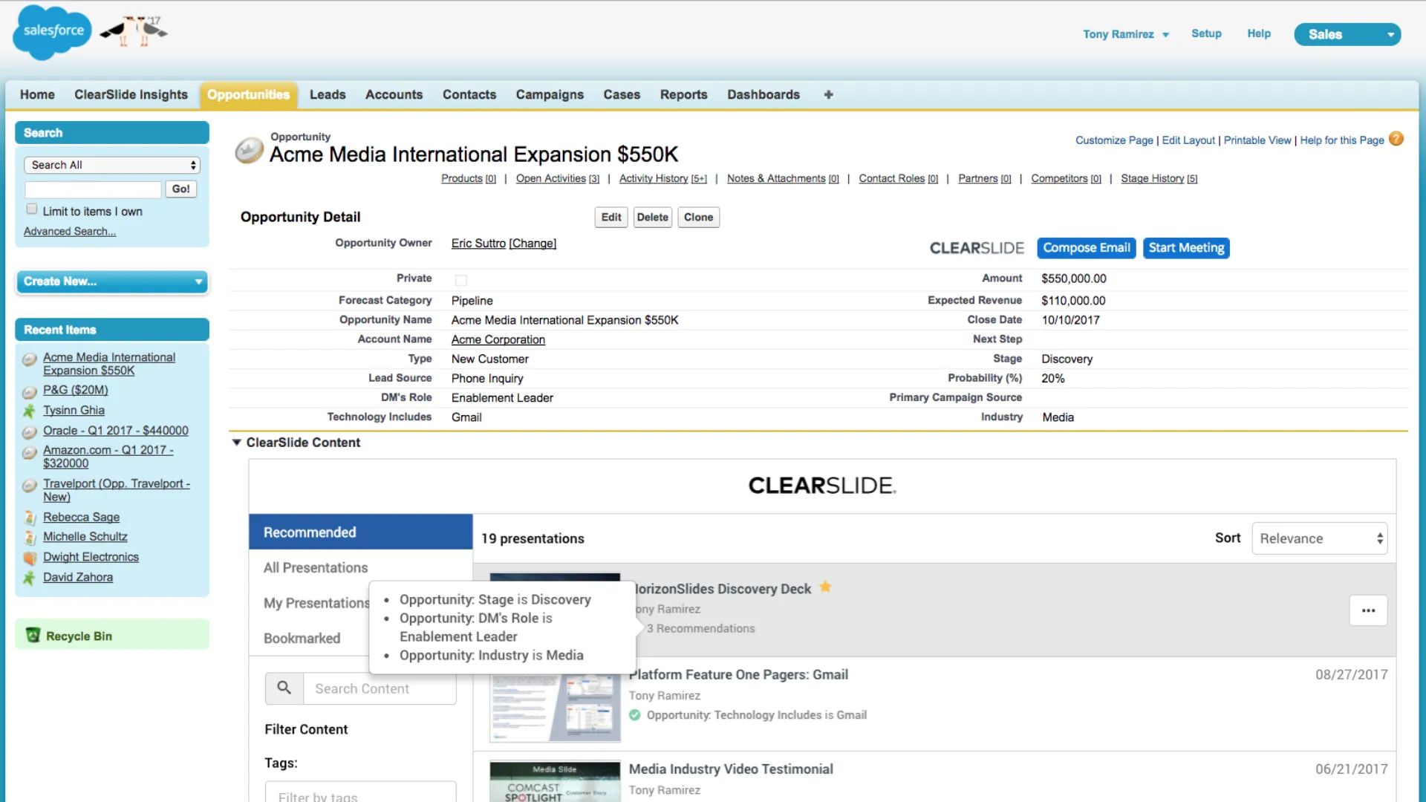Click the plus icon to add tab
This screenshot has width=1426, height=802.
click(828, 94)
